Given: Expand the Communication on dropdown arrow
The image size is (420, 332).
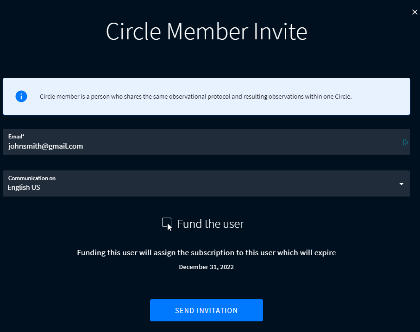Looking at the screenshot, I should [401, 184].
